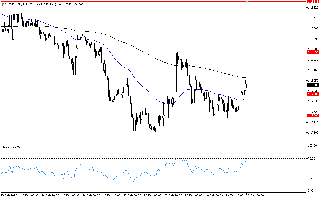Select the red price label 1.18351
This screenshot has width=323, height=199.
312,52
